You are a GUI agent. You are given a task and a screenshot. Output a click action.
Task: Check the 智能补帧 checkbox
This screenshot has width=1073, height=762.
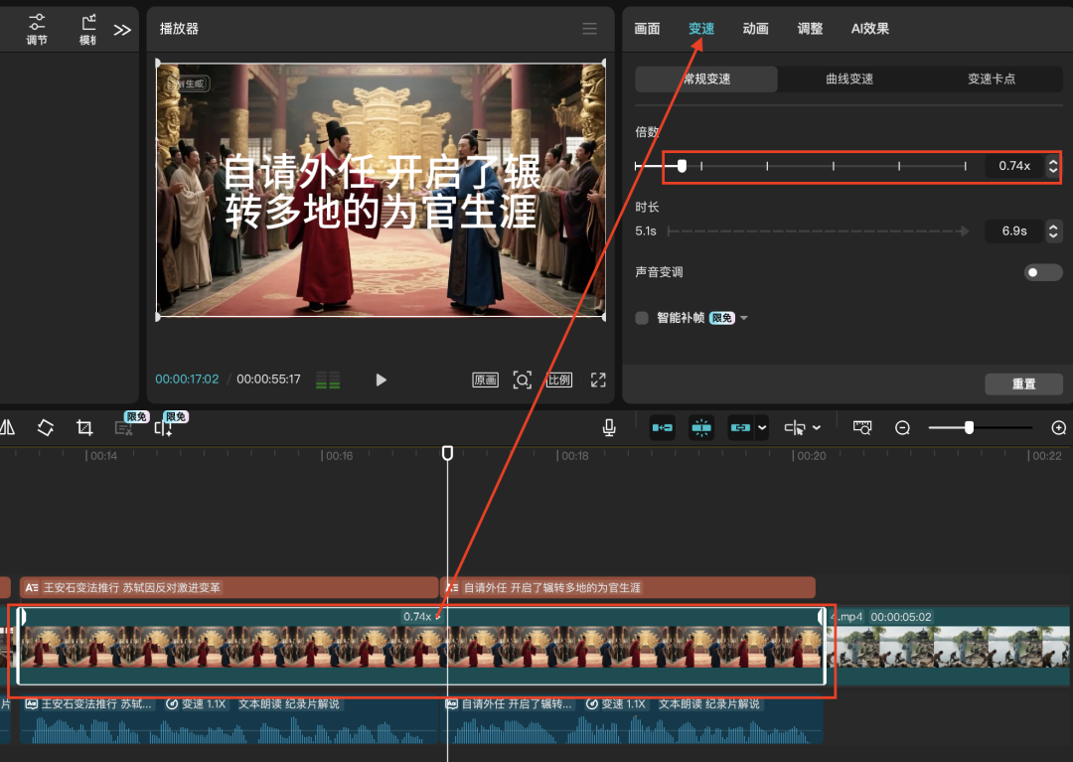[x=641, y=317]
